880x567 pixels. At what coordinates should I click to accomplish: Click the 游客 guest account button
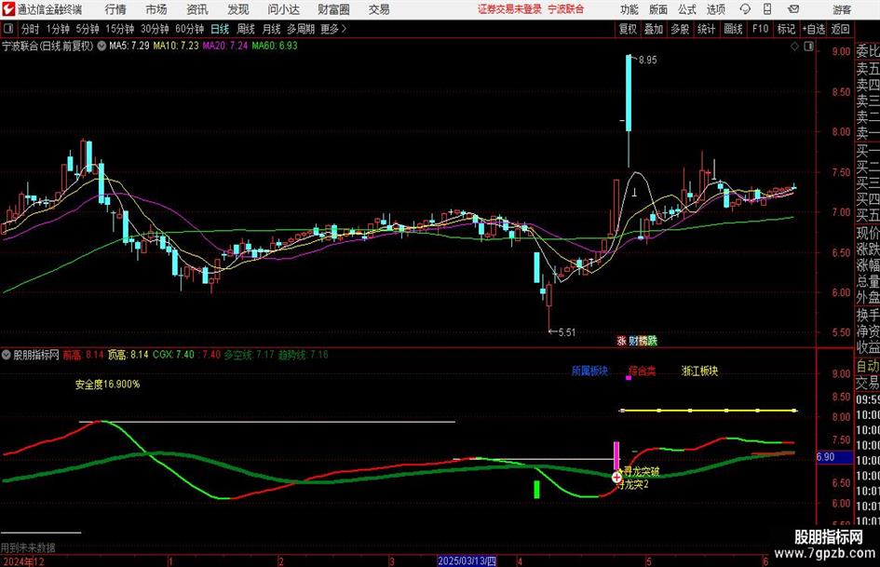click(842, 9)
